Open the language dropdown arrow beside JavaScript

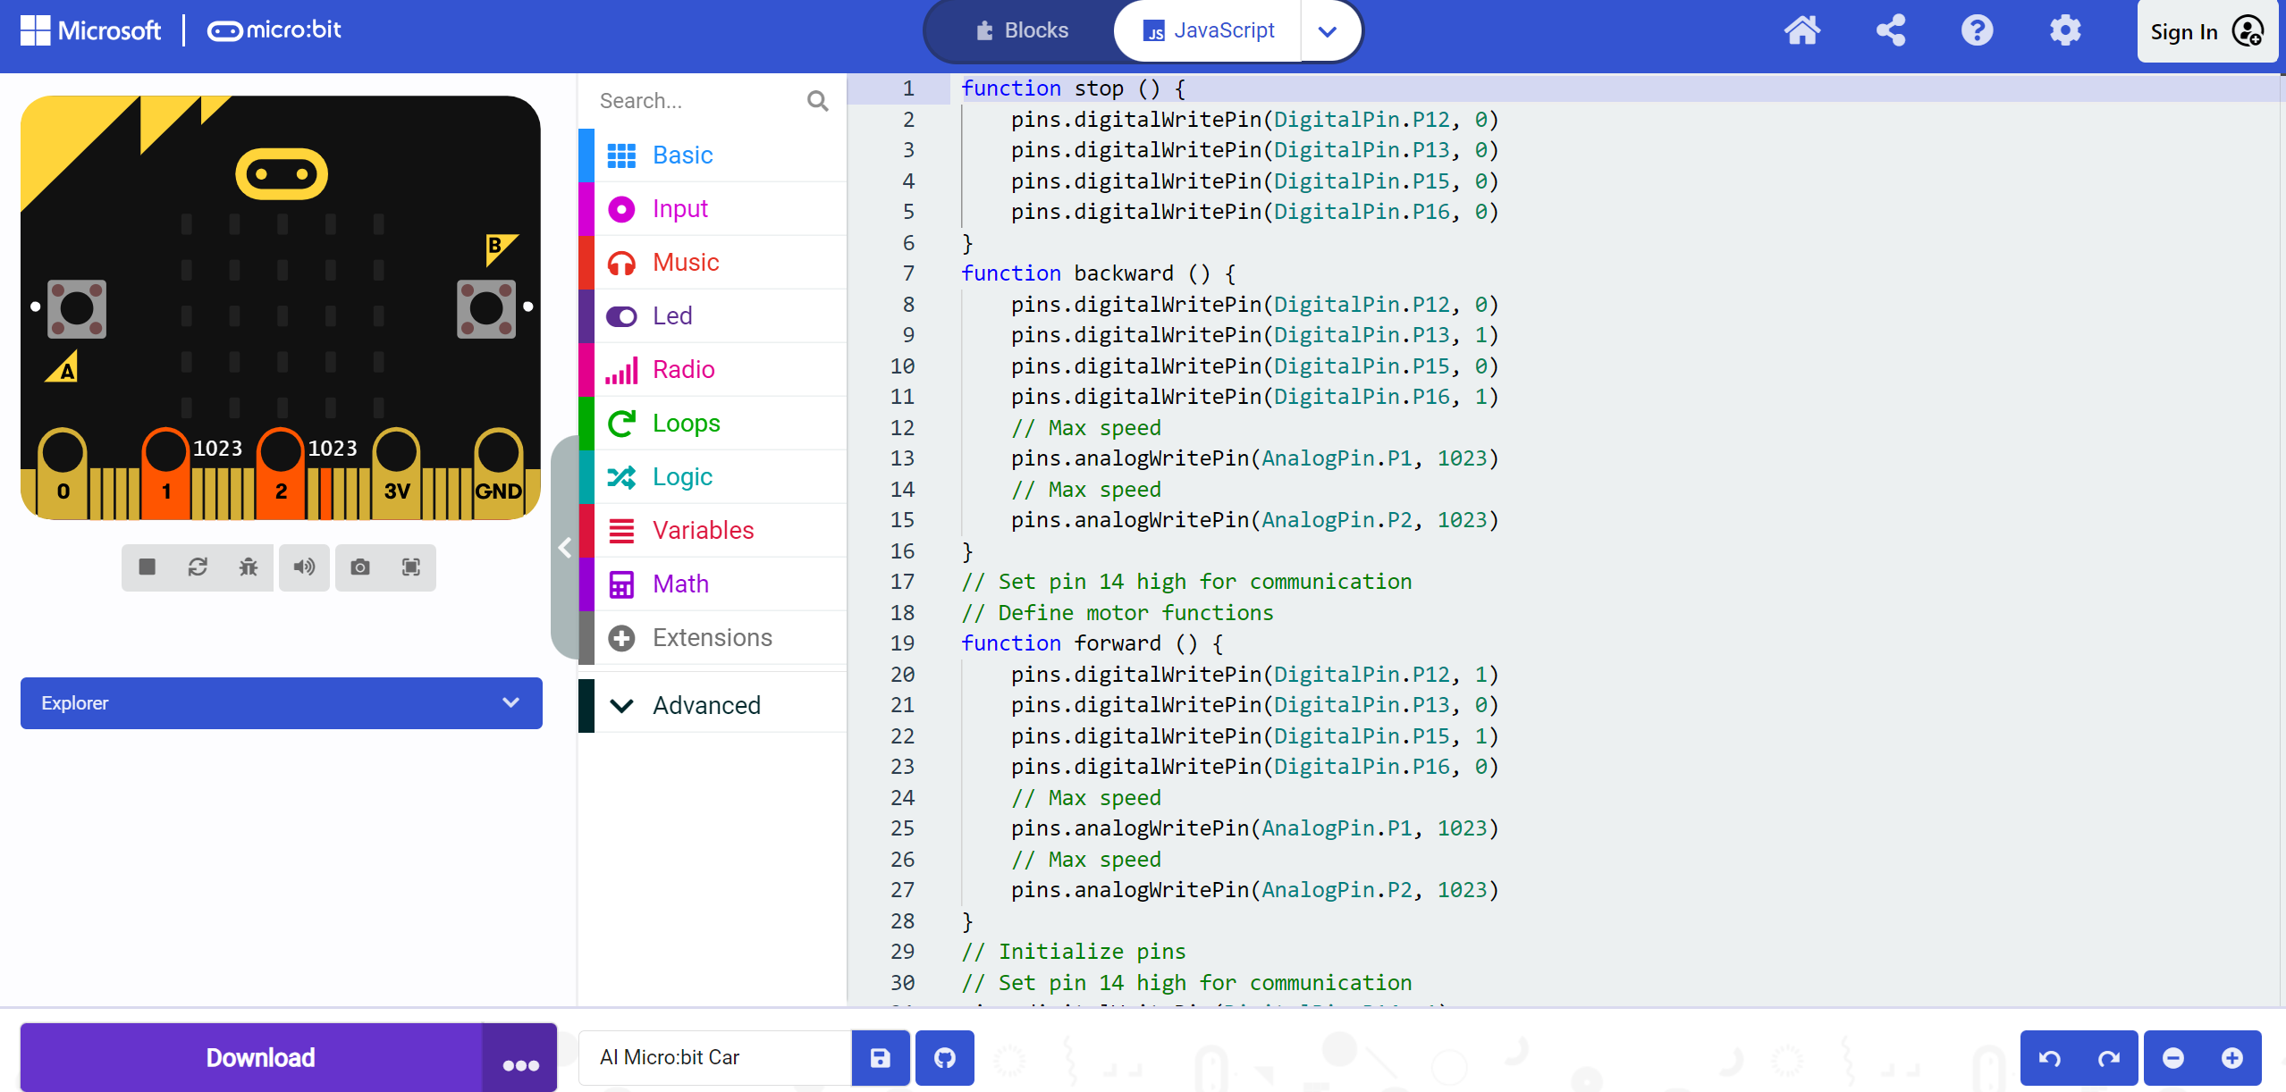pyautogui.click(x=1328, y=31)
